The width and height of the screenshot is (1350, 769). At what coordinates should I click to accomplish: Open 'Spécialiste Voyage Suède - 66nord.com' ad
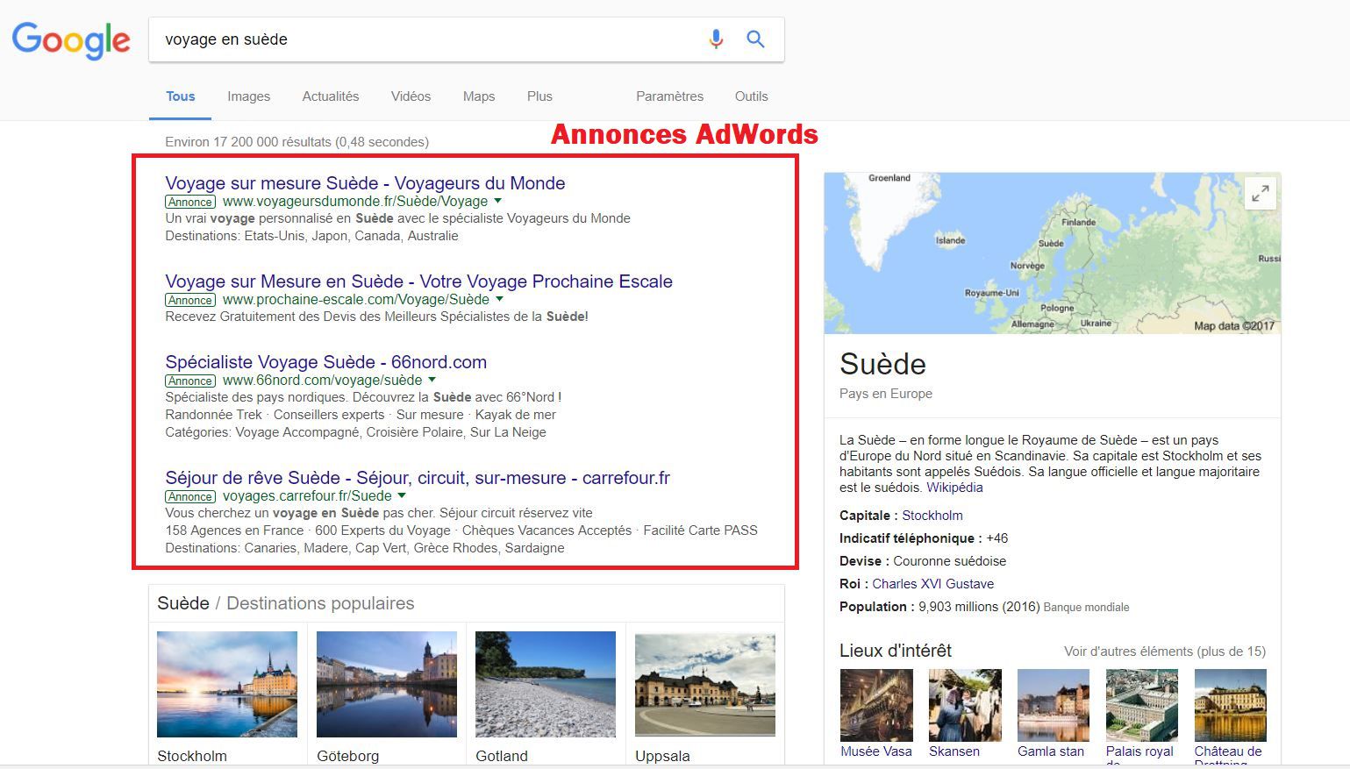tap(325, 362)
